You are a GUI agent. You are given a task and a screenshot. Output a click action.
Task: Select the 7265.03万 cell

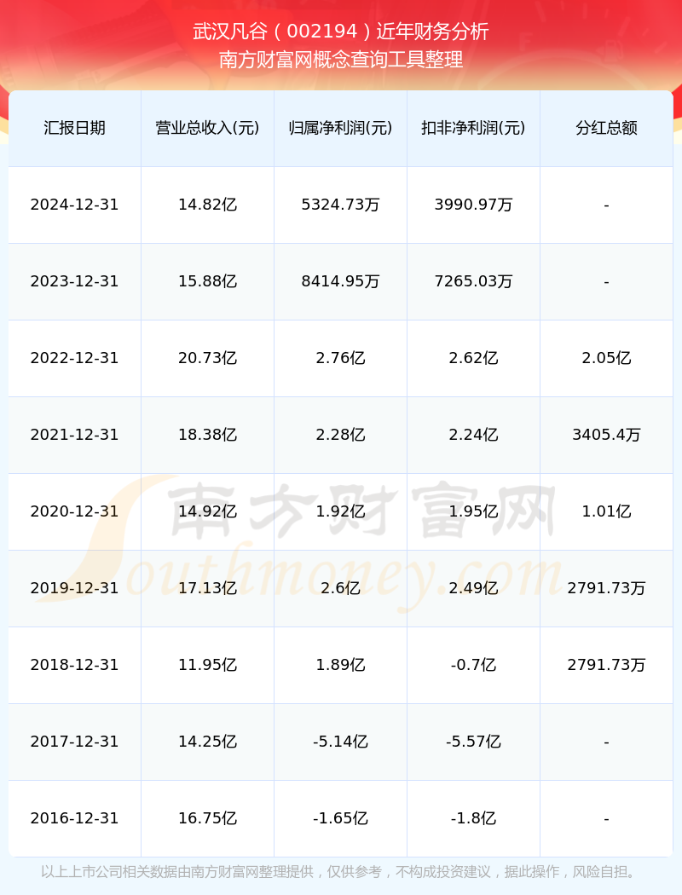tap(473, 281)
